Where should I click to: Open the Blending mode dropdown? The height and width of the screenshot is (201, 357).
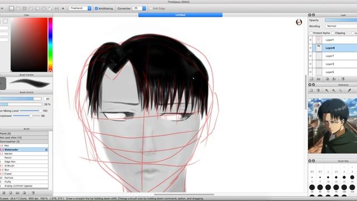point(341,26)
